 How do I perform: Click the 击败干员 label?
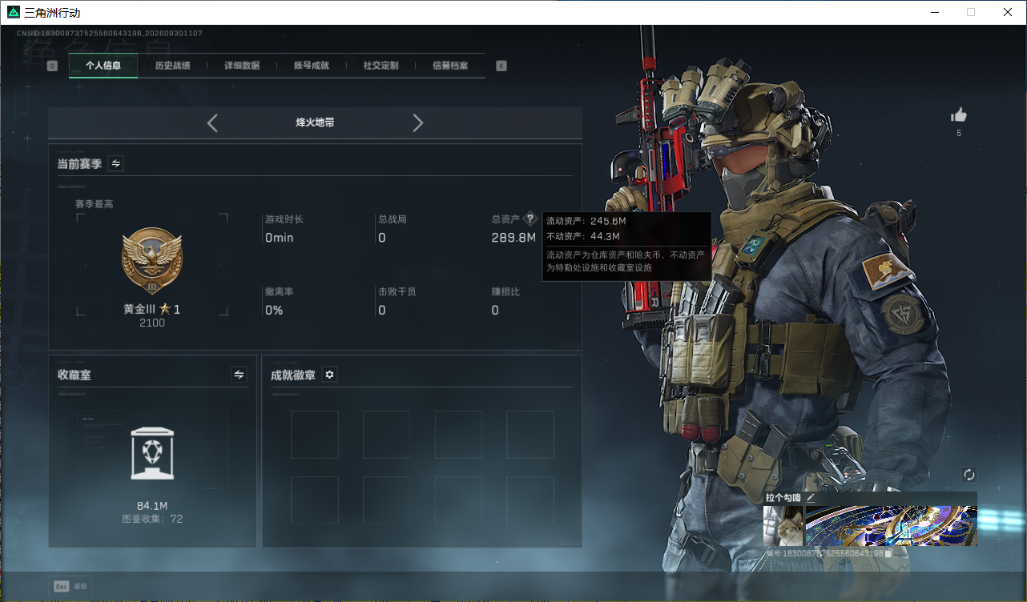click(397, 292)
